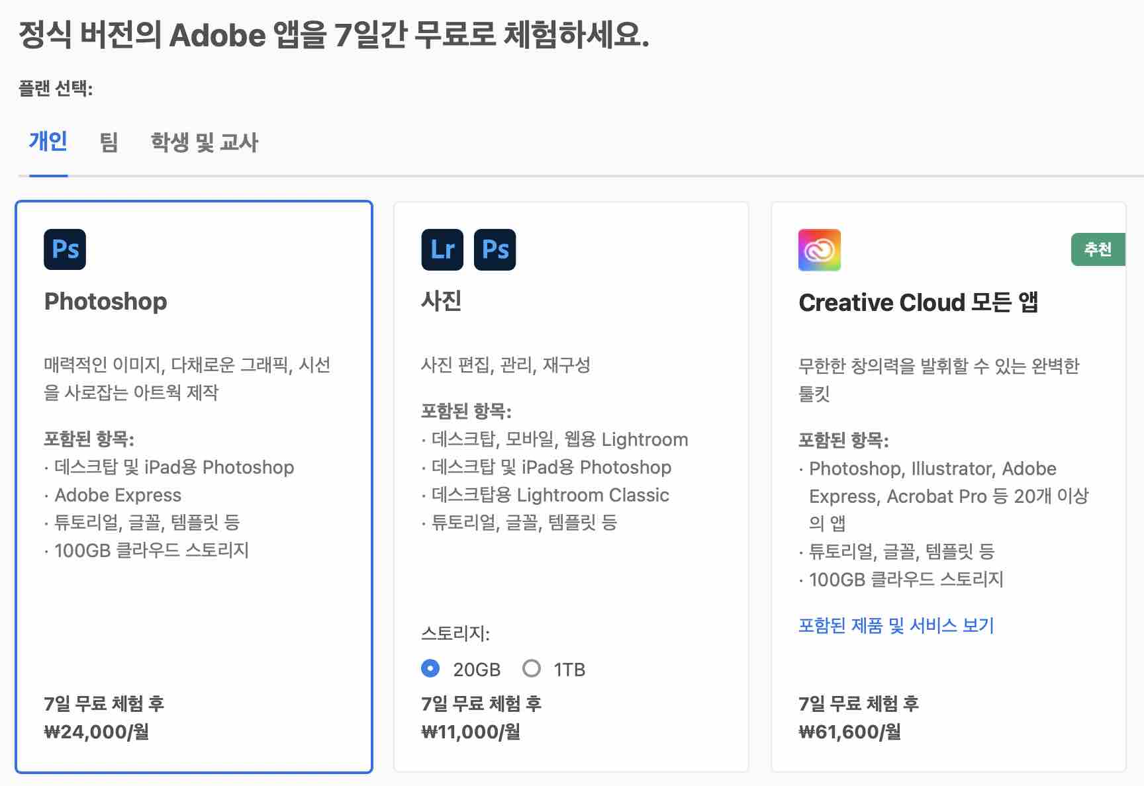This screenshot has height=786, width=1144.
Task: Click 100GB 클라우드 스토리지 in Creative Cloud card
Action: point(906,580)
